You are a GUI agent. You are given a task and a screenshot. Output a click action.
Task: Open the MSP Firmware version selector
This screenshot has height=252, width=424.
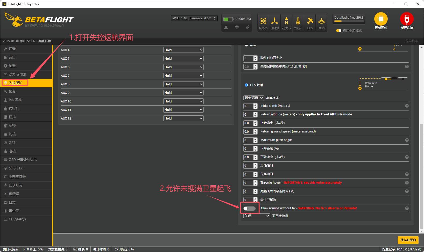(x=194, y=18)
